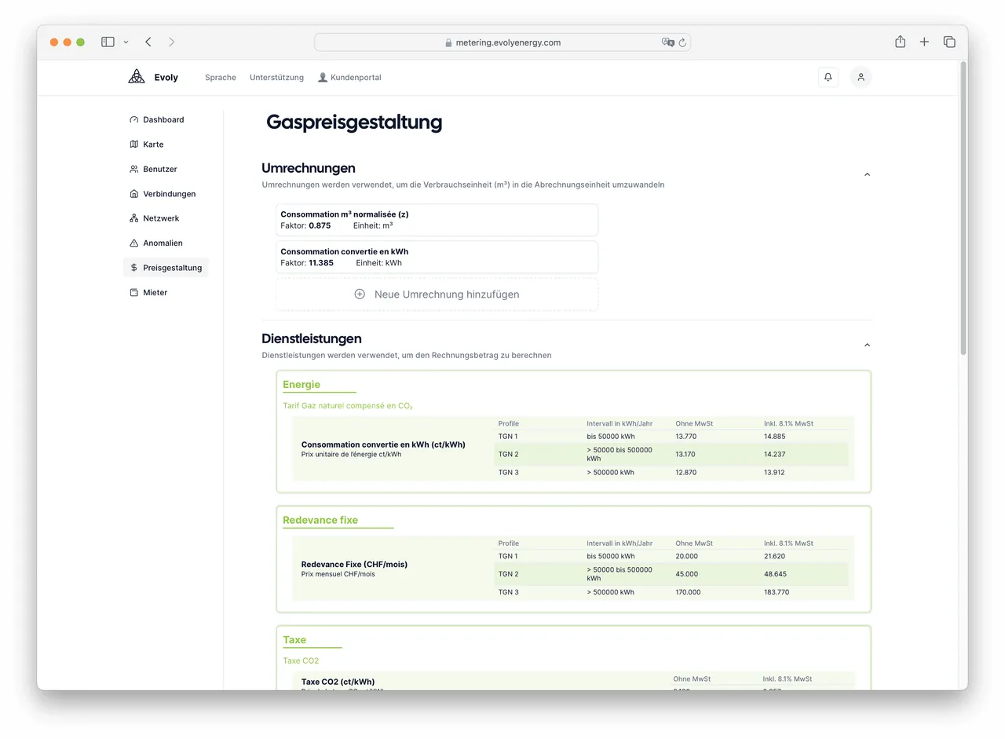Click the Faktor 0.875 value
Image resolution: width=1005 pixels, height=739 pixels.
click(320, 225)
